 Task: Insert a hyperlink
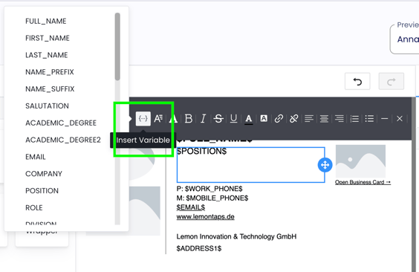(279, 118)
